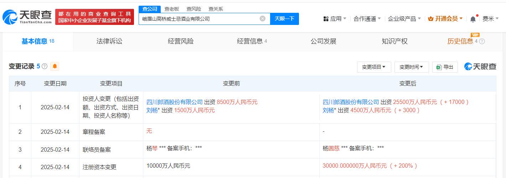This screenshot has width=506, height=178.
Task: Open the 四川郎酒股份有限公司 link in 变更前 column
Action: click(175, 102)
